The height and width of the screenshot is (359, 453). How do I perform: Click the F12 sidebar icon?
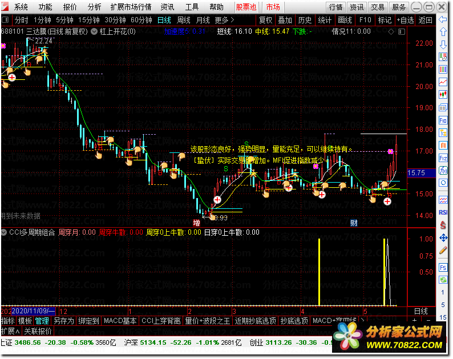pos(443,158)
